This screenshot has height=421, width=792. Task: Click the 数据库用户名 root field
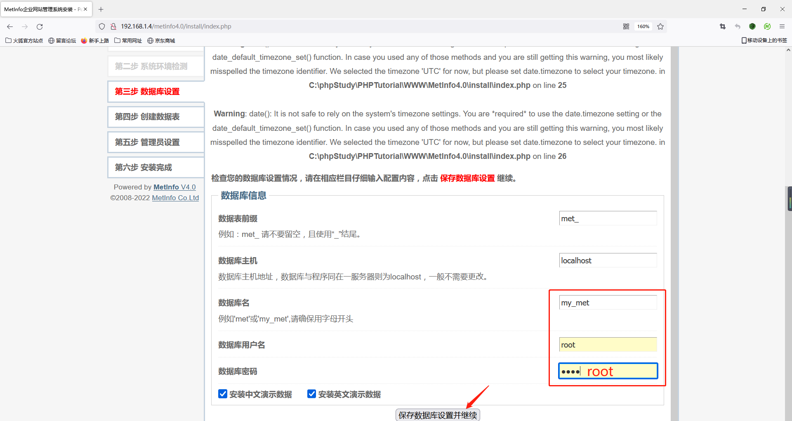click(x=608, y=345)
